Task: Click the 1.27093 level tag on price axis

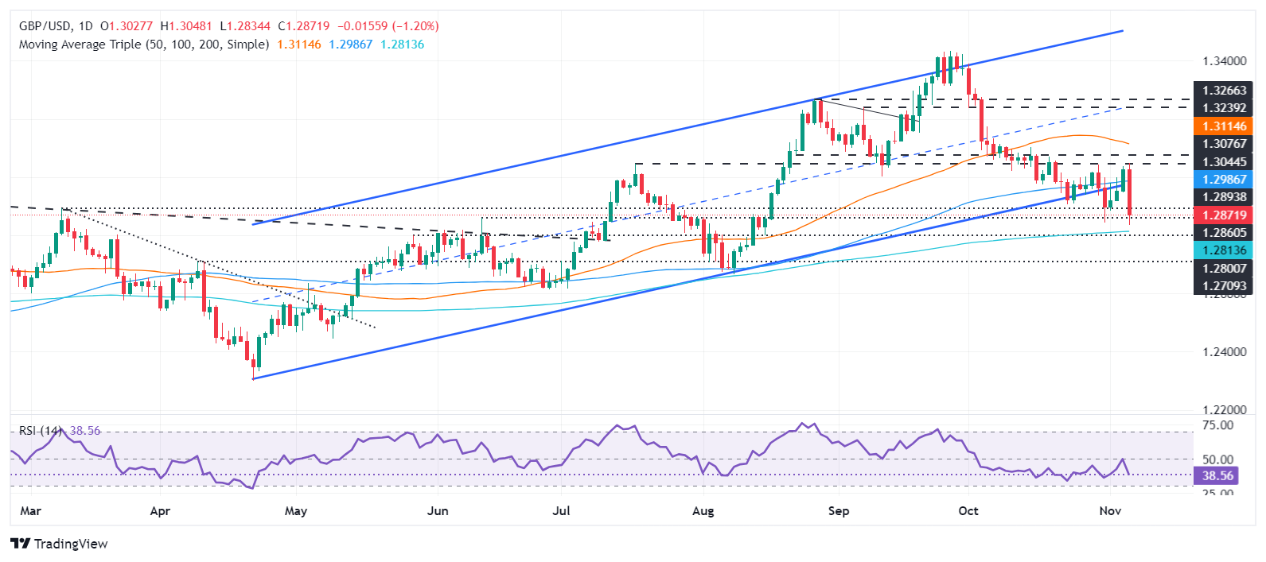Action: click(x=1223, y=286)
